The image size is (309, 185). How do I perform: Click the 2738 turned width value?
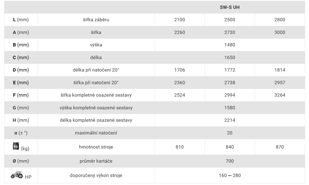pyautogui.click(x=230, y=83)
